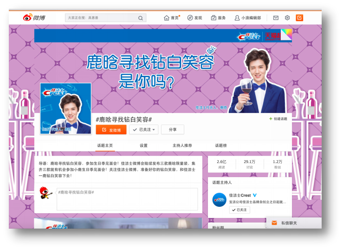
Task: Click the 29.1万 讨论 stat
Action: [x=249, y=164]
